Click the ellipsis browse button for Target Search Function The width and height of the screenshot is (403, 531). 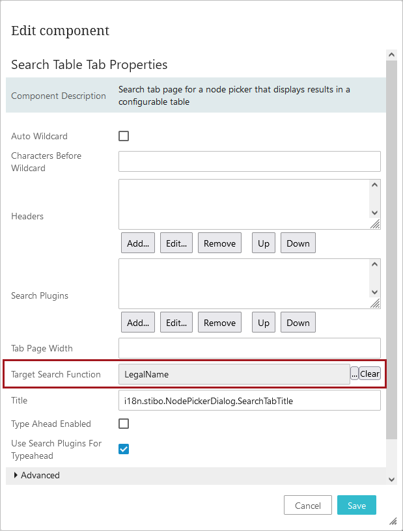click(x=355, y=374)
